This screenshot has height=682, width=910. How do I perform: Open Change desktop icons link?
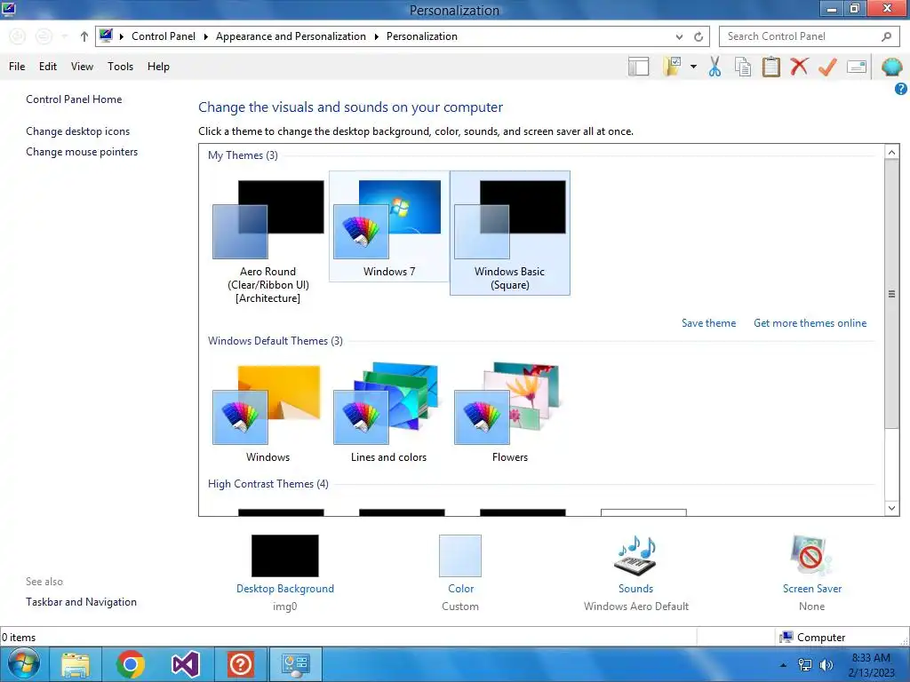(78, 131)
